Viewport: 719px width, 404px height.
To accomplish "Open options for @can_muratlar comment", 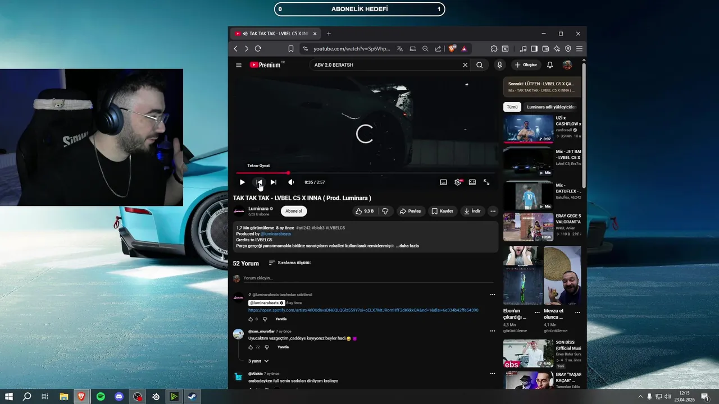I will 493,331.
